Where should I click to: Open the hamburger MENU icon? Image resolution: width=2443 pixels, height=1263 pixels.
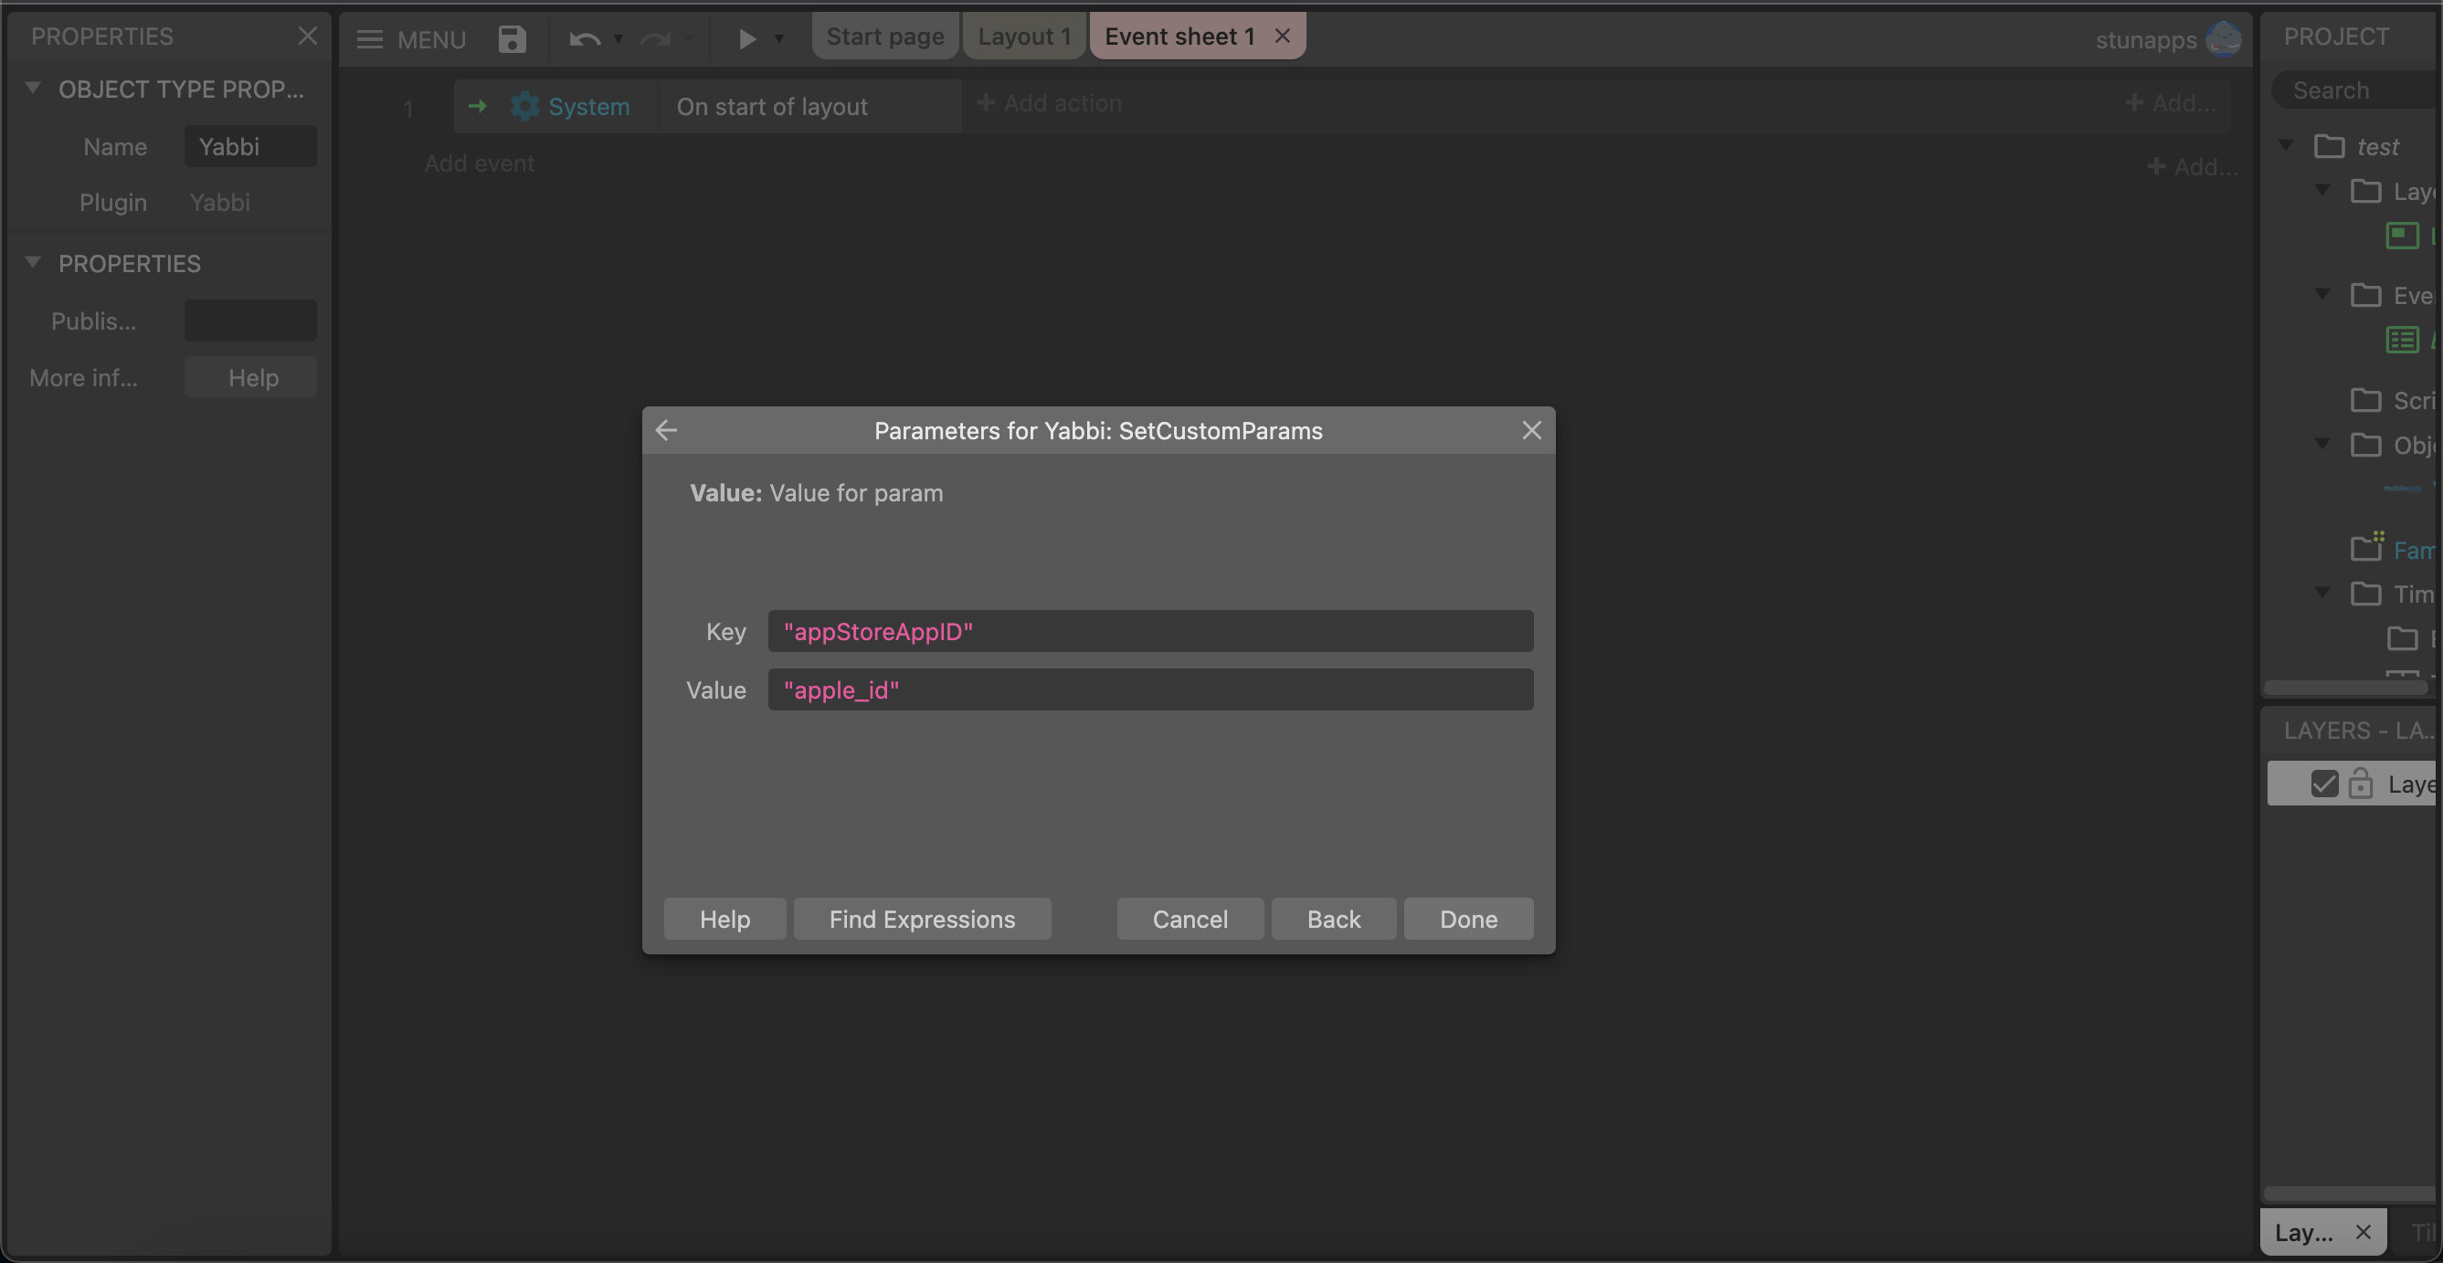(x=369, y=39)
